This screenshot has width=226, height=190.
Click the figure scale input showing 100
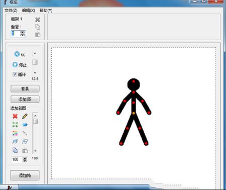17,159
